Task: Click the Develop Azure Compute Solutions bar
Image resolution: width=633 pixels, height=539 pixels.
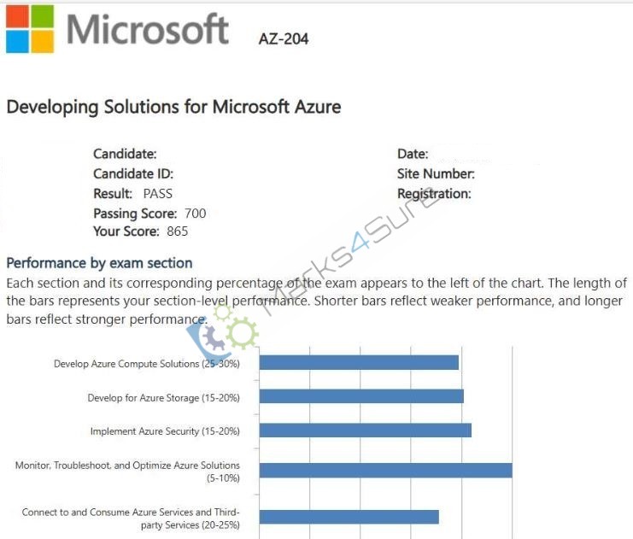Action: click(359, 362)
